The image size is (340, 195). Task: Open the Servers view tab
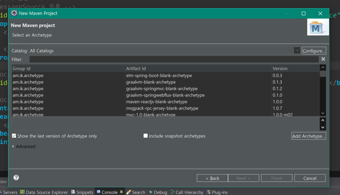pyautogui.click(x=9, y=192)
